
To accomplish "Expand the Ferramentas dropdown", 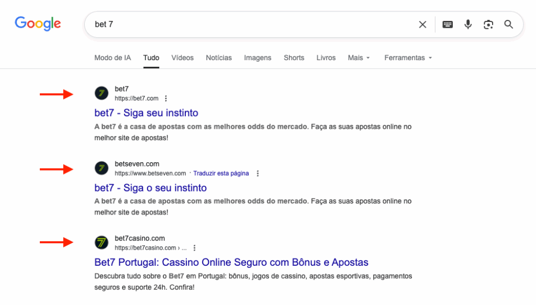I will pos(408,58).
